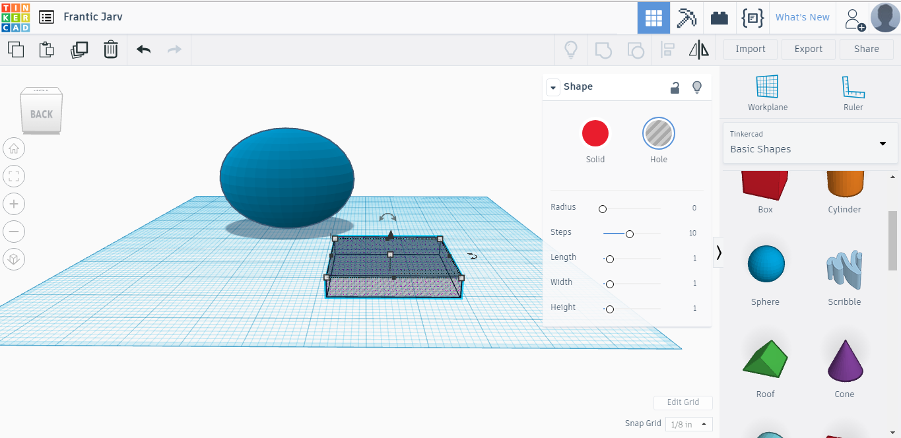Select the Sphere shape thumbnail
Image resolution: width=901 pixels, height=438 pixels.
click(x=766, y=265)
